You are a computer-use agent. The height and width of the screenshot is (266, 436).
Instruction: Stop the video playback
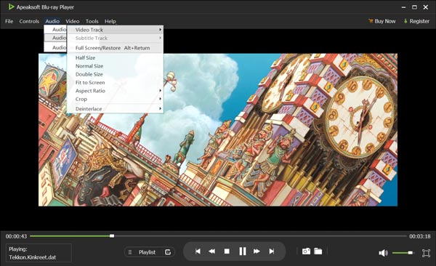click(x=227, y=251)
